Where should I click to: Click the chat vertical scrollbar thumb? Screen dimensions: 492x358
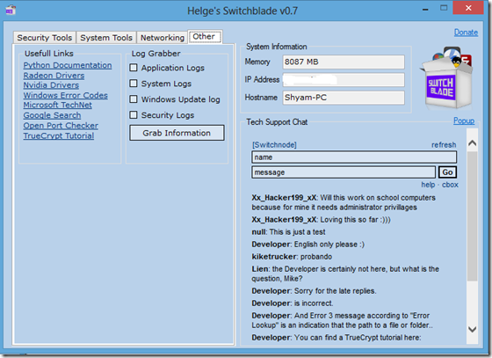pos(473,216)
